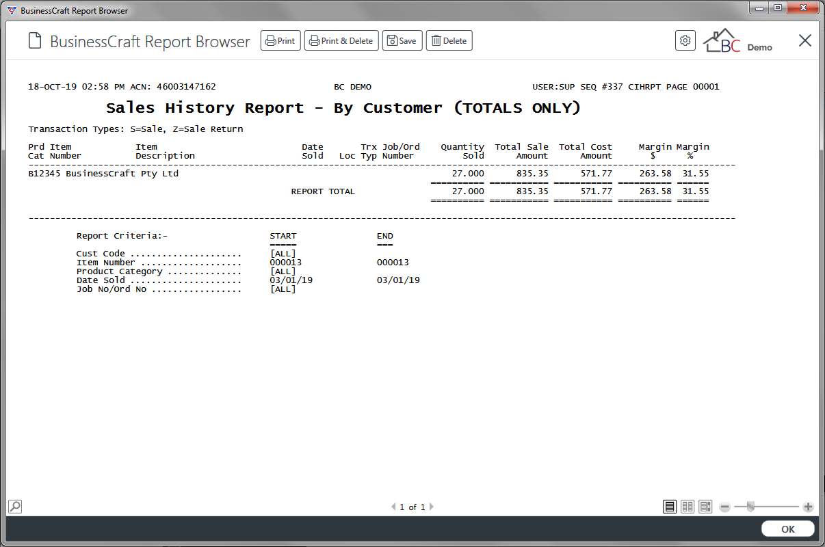
Task: Click 'Report Criteria:-' heading
Action: click(x=122, y=236)
